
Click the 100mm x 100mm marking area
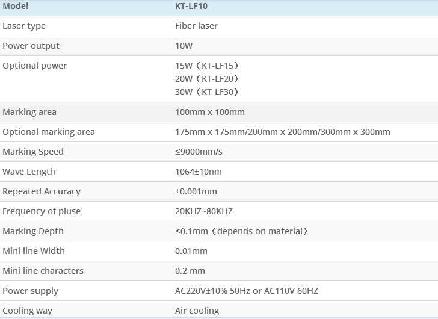click(x=210, y=112)
